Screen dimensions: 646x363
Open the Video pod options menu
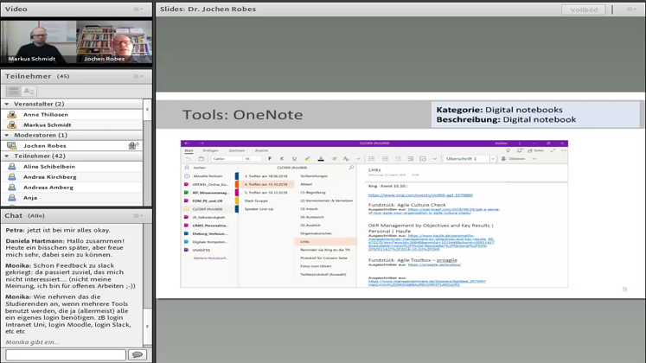coord(138,10)
